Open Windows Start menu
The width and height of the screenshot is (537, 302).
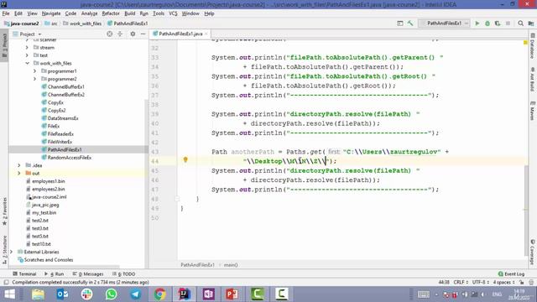click(9, 294)
